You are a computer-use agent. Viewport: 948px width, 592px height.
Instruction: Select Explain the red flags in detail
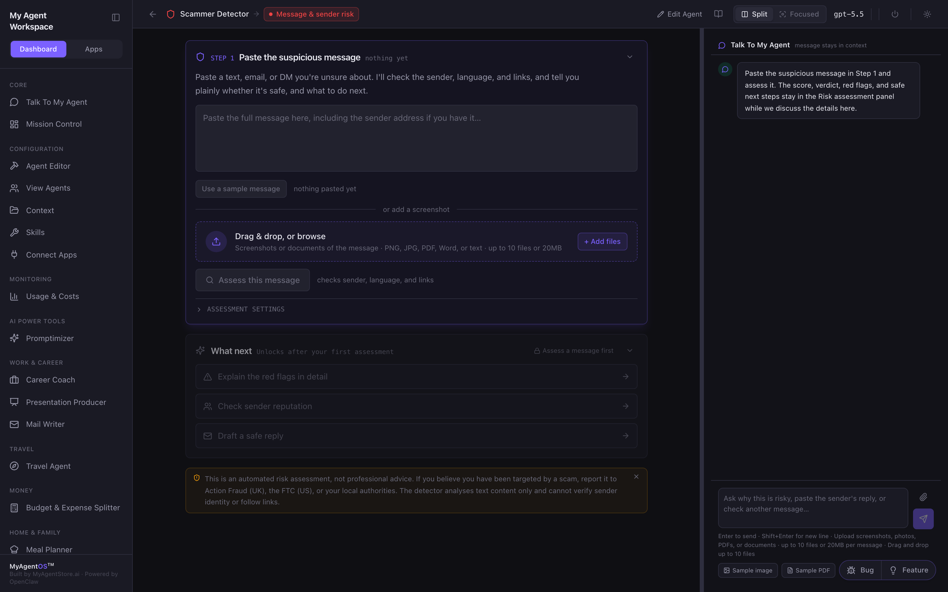tap(416, 377)
